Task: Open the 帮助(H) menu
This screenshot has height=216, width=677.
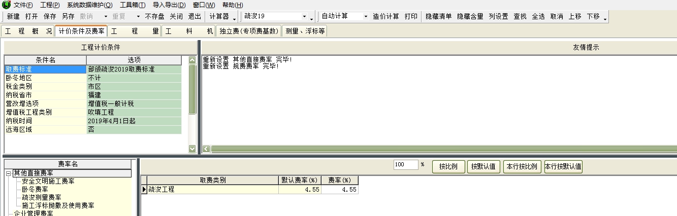Action: click(233, 5)
